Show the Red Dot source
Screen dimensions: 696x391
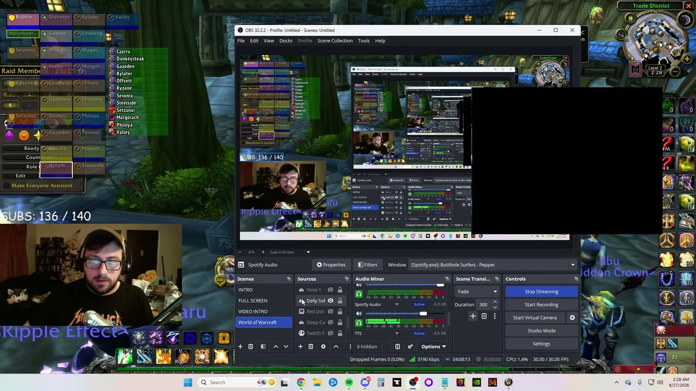coord(330,312)
